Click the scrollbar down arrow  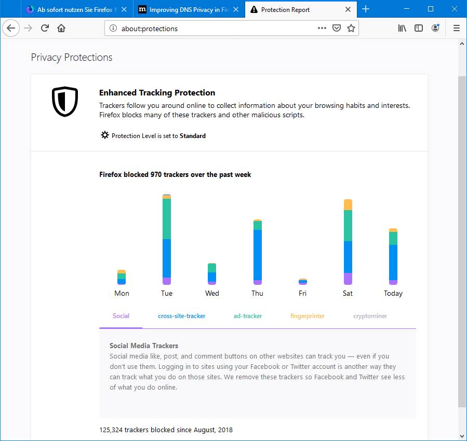462,436
